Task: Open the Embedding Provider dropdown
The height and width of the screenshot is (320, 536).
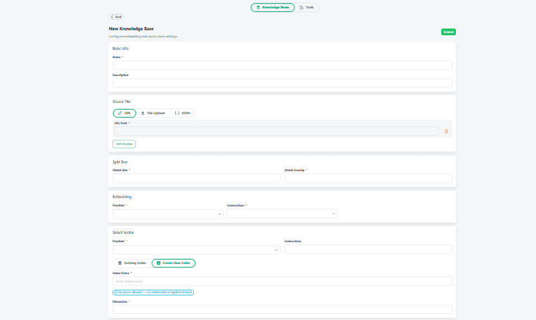Action: (168, 214)
